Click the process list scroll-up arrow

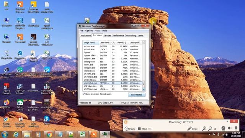pos(144,42)
